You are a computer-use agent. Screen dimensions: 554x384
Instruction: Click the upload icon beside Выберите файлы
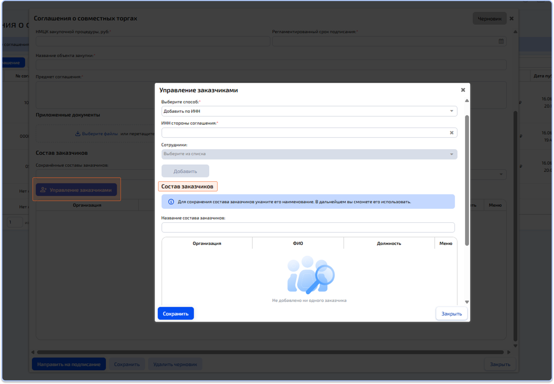78,134
